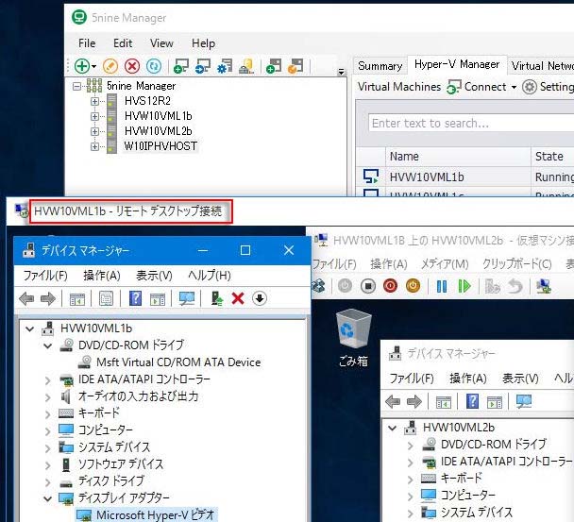574x522 pixels.
Task: Click the Update driver green-arrow icon
Action: (x=217, y=298)
